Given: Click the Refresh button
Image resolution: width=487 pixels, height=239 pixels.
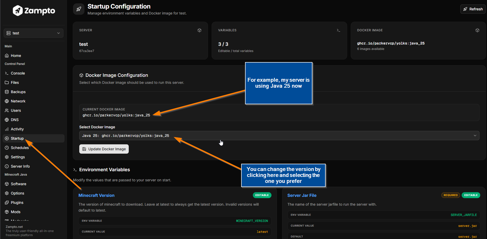Looking at the screenshot, I should point(473,9).
